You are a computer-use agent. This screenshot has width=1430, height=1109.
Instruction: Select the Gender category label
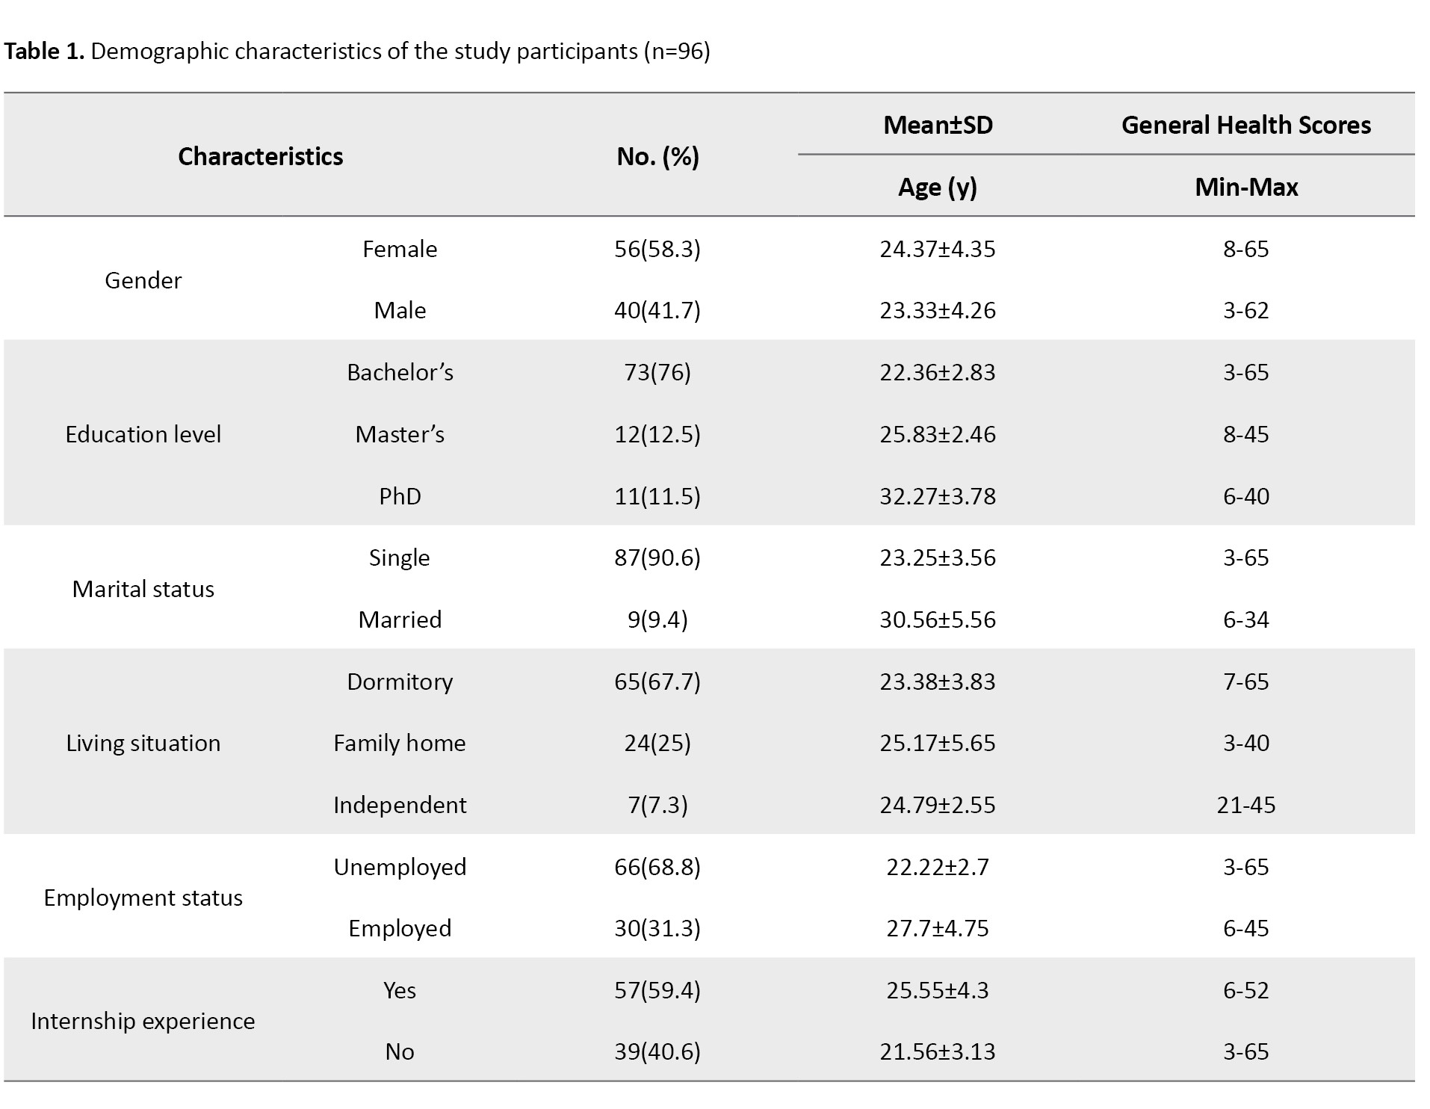pyautogui.click(x=143, y=280)
